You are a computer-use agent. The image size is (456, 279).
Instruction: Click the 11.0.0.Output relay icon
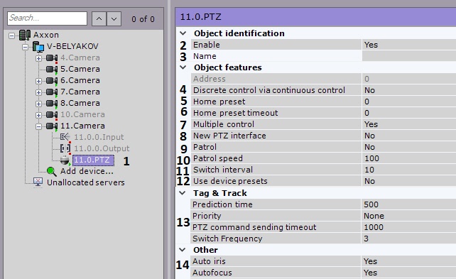click(65, 148)
